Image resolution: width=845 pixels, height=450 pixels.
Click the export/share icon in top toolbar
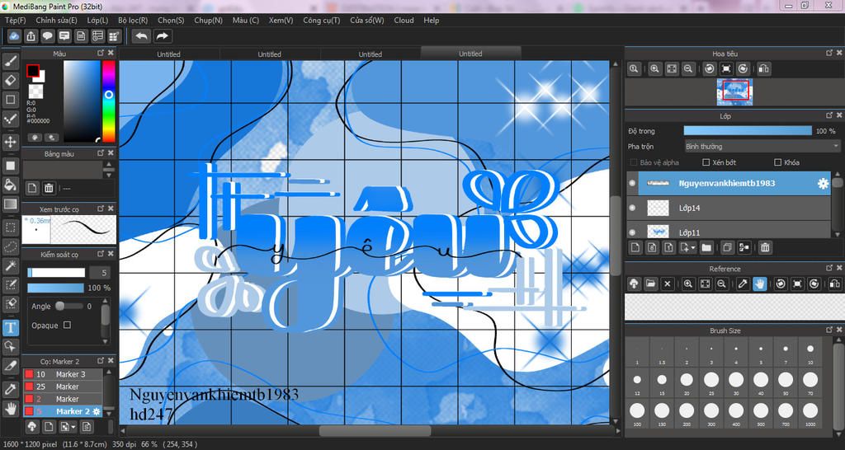tap(31, 36)
